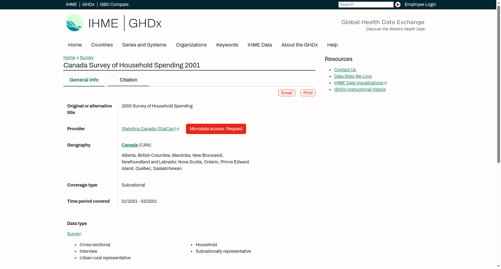
Task: Open the Employee Login link
Action: pos(420,4)
